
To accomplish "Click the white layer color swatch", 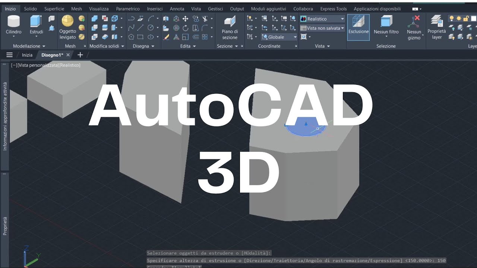I will pyautogui.click(x=474, y=19).
